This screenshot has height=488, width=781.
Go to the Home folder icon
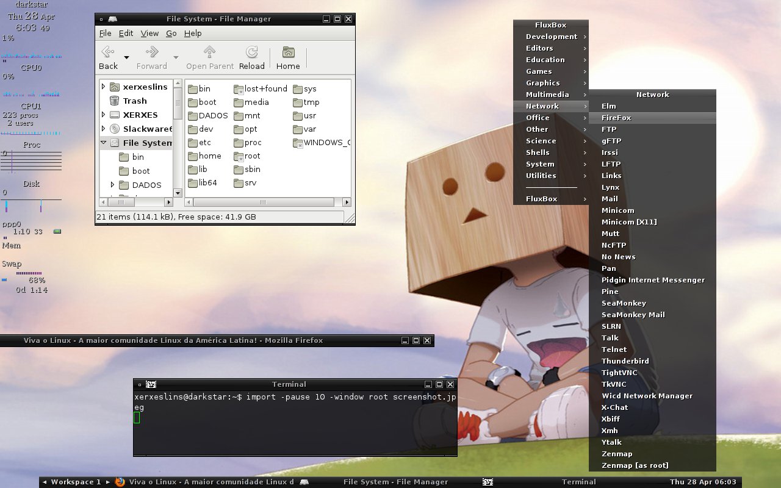[288, 52]
